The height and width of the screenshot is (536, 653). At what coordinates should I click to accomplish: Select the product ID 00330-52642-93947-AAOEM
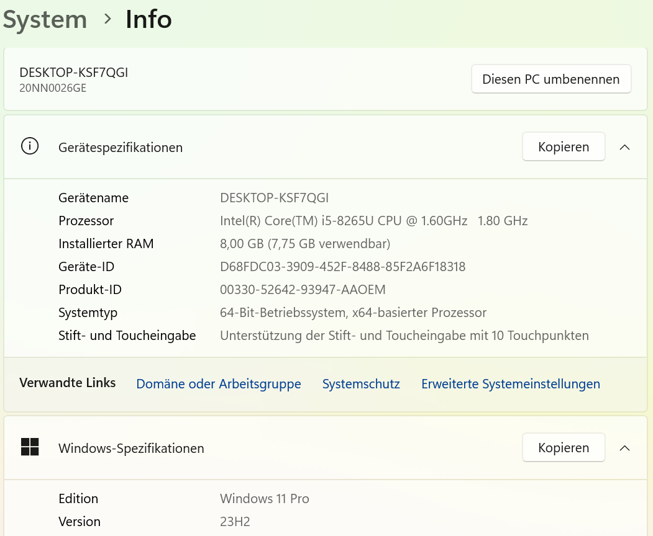(303, 290)
